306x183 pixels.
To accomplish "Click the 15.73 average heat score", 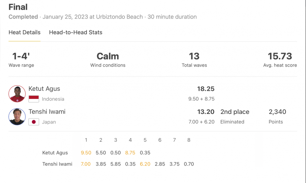I will point(280,56).
